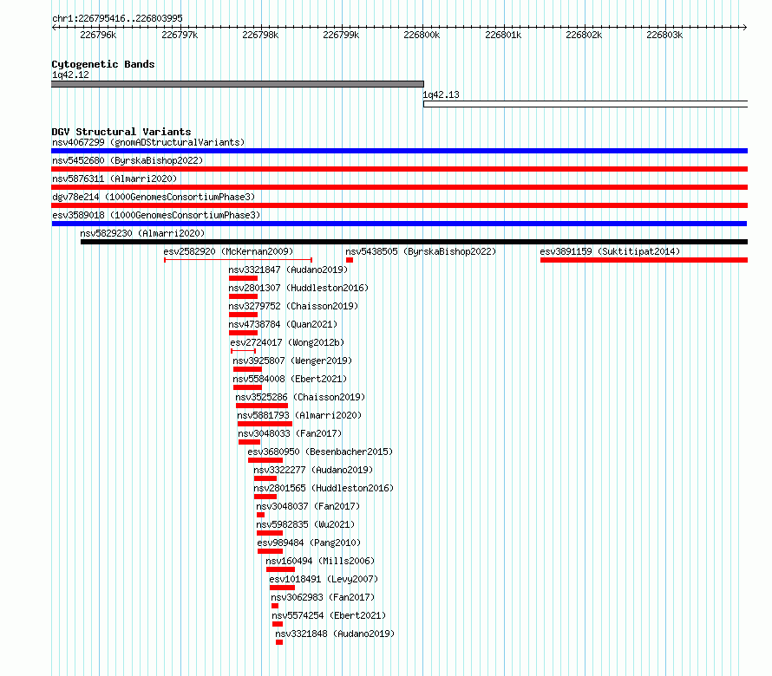This screenshot has width=772, height=676.
Task: Open nsv5829230 Almarri2020 variant label
Action: [x=142, y=233]
